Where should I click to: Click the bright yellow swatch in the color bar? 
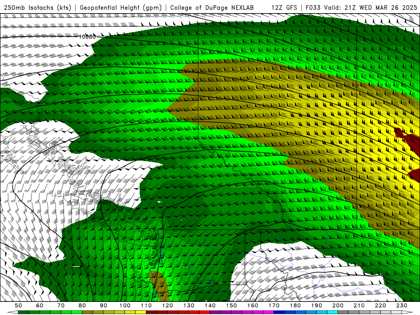141,312
